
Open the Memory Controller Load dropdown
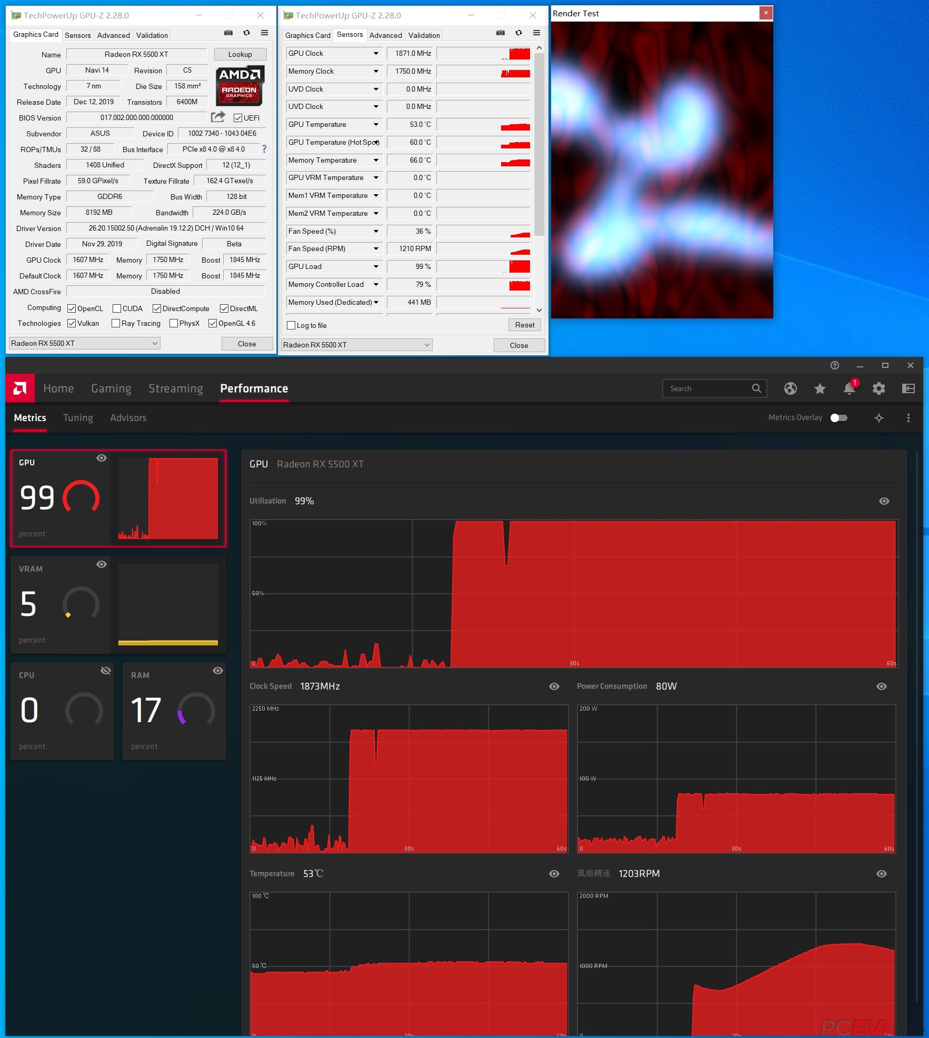tap(376, 285)
